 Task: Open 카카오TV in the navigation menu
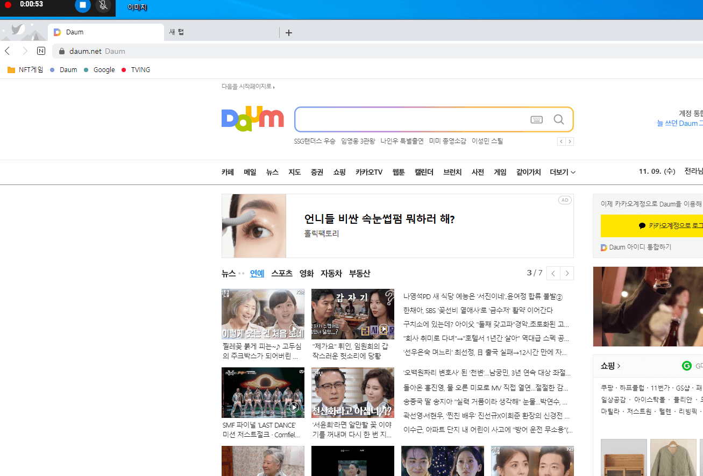[369, 172]
